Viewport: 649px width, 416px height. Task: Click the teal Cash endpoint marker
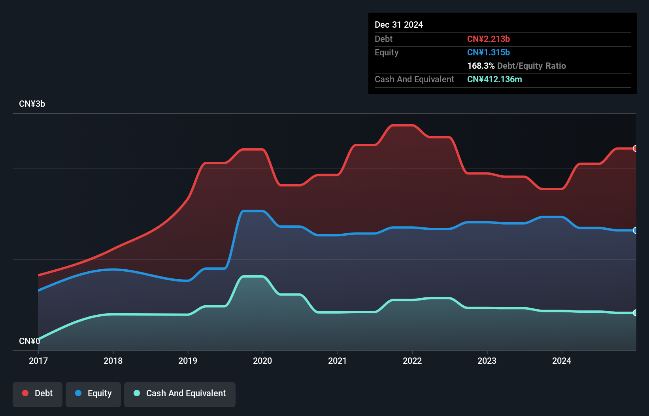click(x=635, y=313)
